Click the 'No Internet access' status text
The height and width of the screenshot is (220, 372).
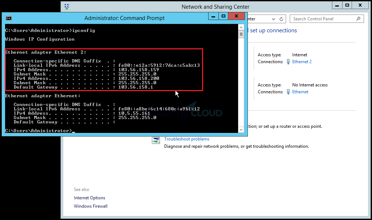pyautogui.click(x=310, y=85)
